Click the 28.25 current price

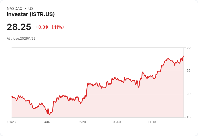tap(19, 27)
